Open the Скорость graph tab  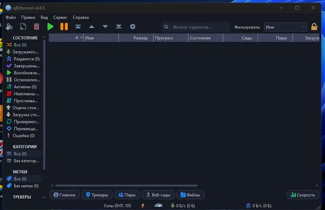(x=303, y=195)
